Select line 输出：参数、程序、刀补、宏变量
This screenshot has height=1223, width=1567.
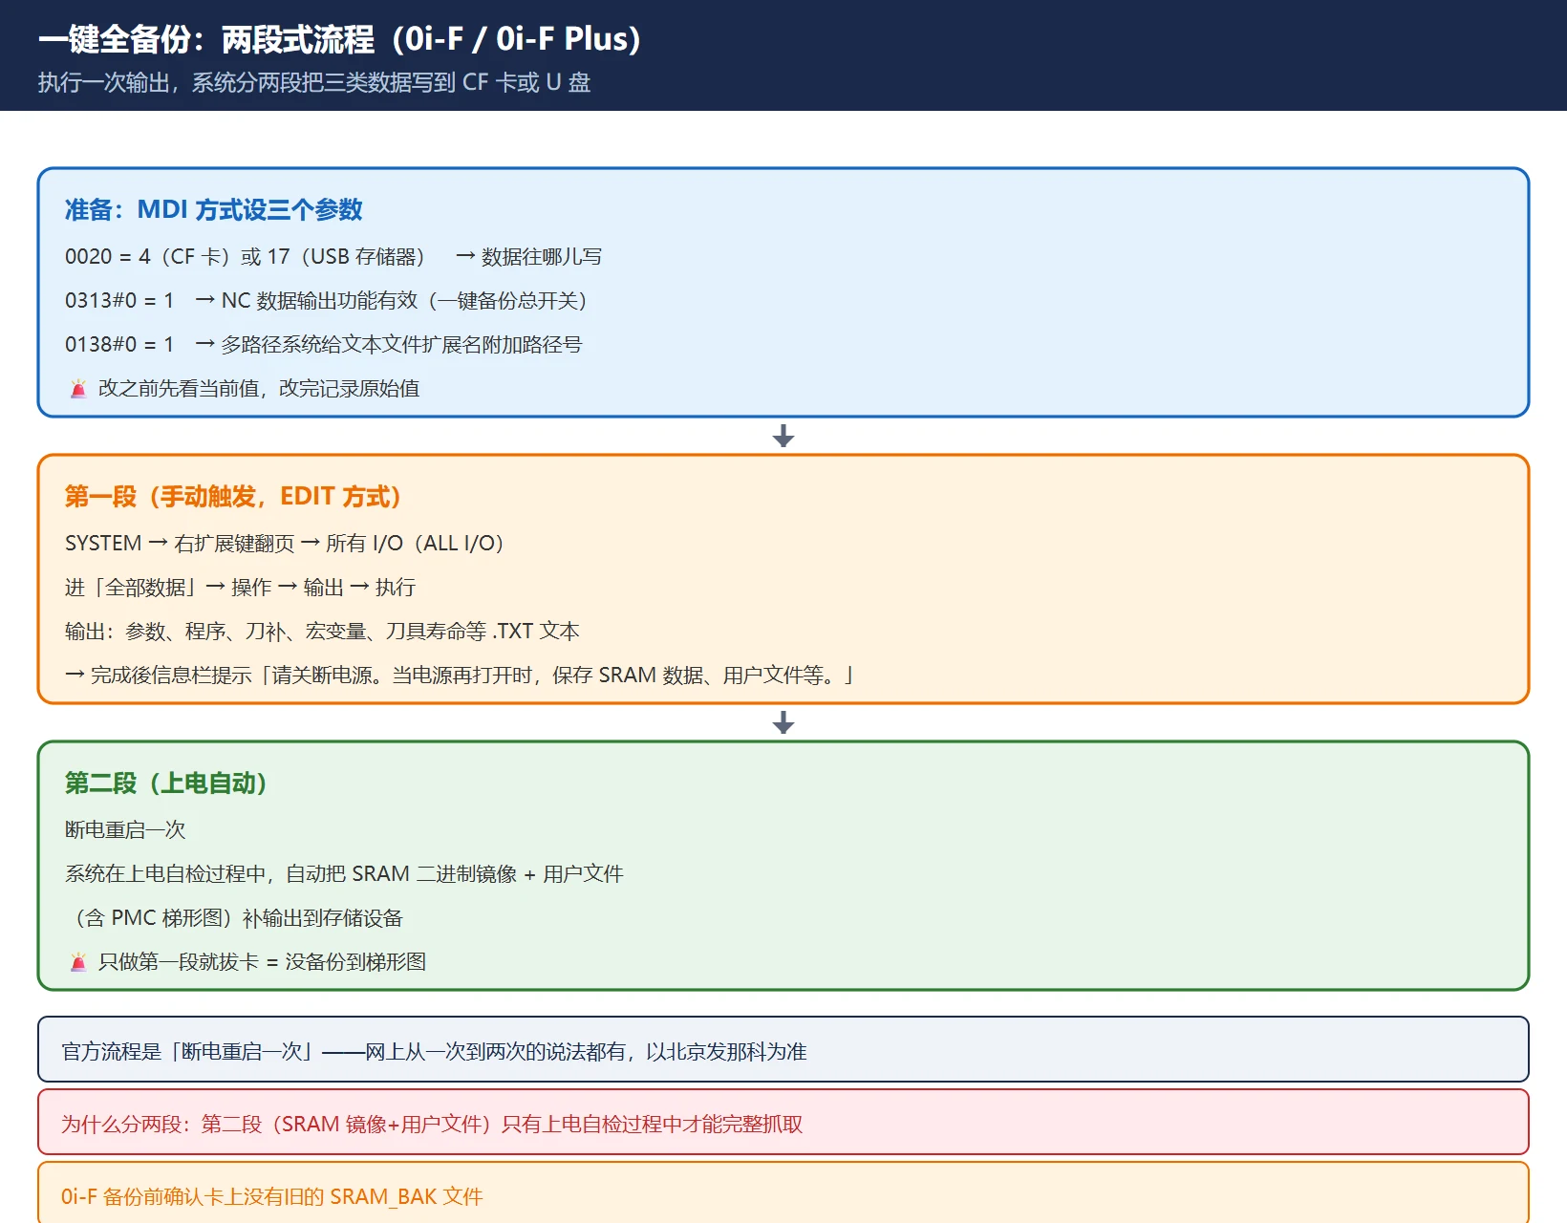coord(322,632)
